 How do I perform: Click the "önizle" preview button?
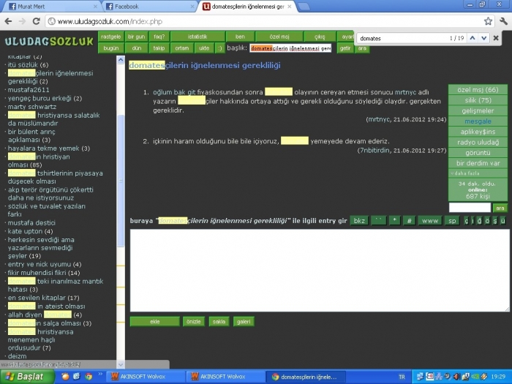tap(193, 321)
